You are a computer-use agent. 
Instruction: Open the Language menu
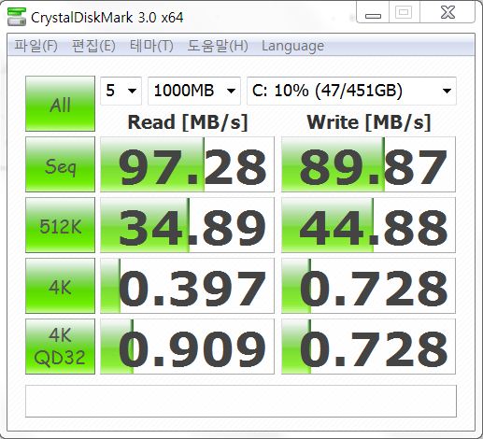[x=292, y=46]
